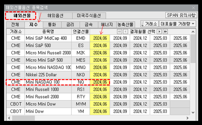Choose 2024.06 for Micro Mini Dow

[x=100, y=104]
